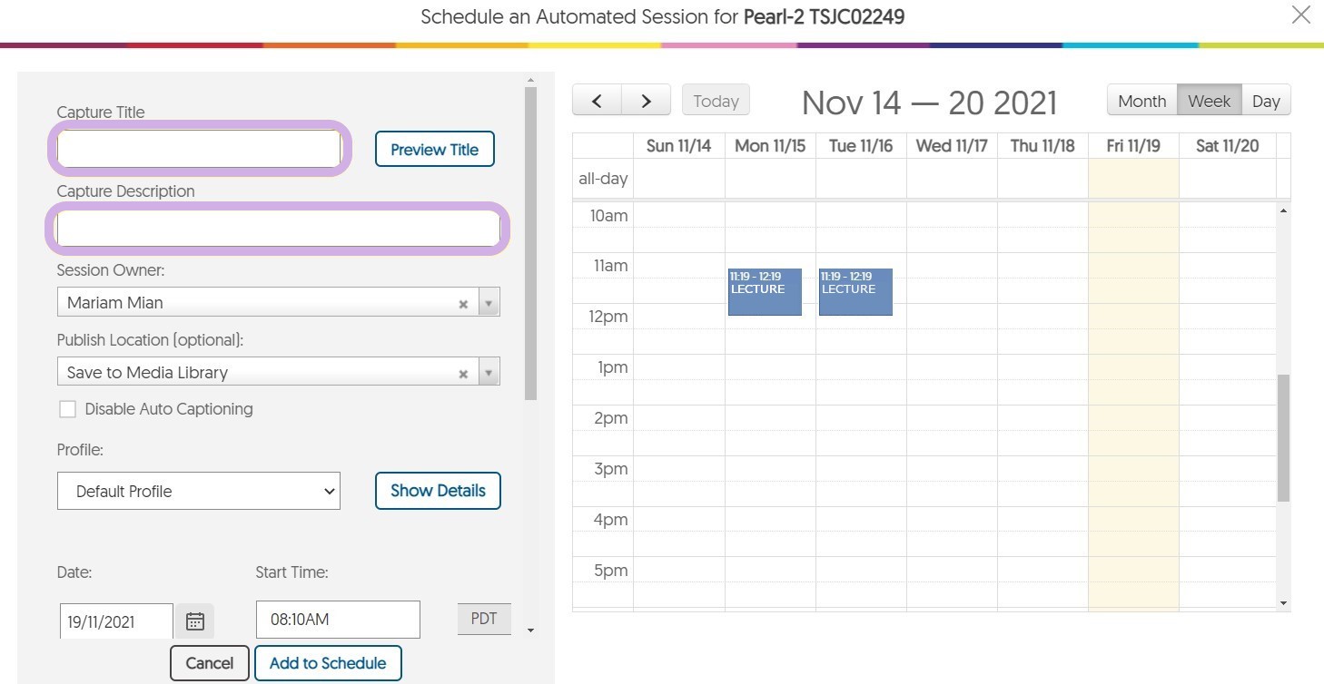1324x684 pixels.
Task: Click Add to Schedule button
Action: 328,663
